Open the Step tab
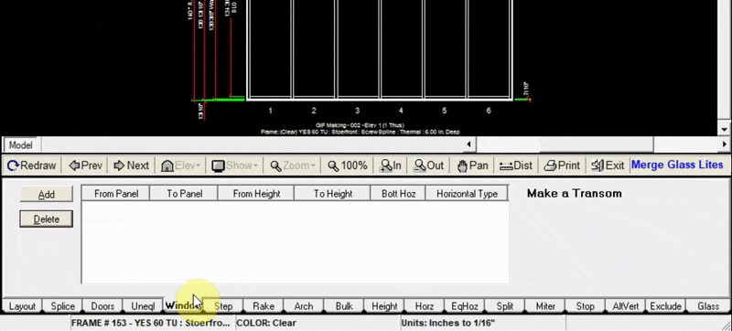The image size is (732, 331). pyautogui.click(x=223, y=306)
